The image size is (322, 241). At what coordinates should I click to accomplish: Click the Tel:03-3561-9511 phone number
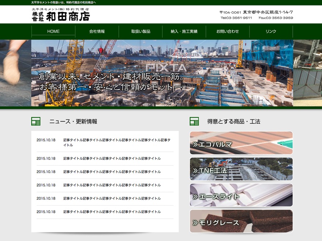click(x=236, y=18)
